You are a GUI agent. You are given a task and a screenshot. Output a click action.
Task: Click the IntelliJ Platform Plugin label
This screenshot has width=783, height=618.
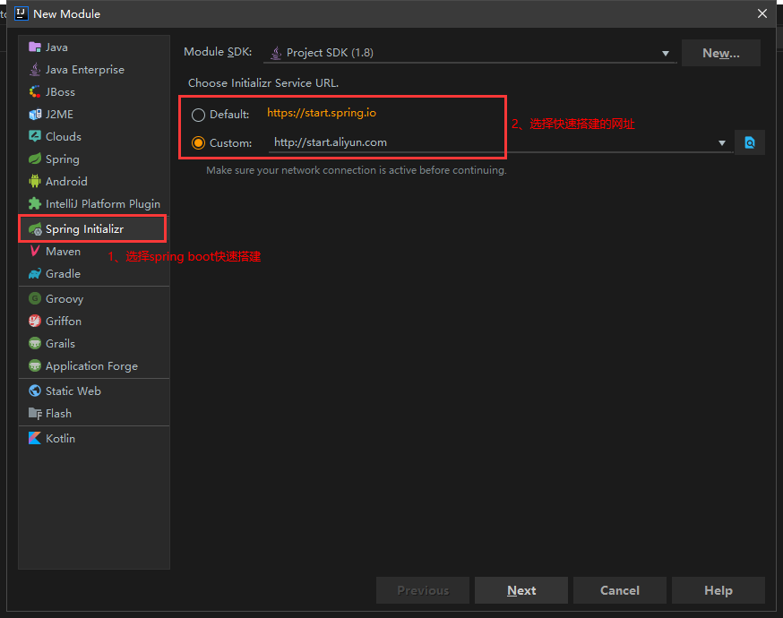click(103, 203)
